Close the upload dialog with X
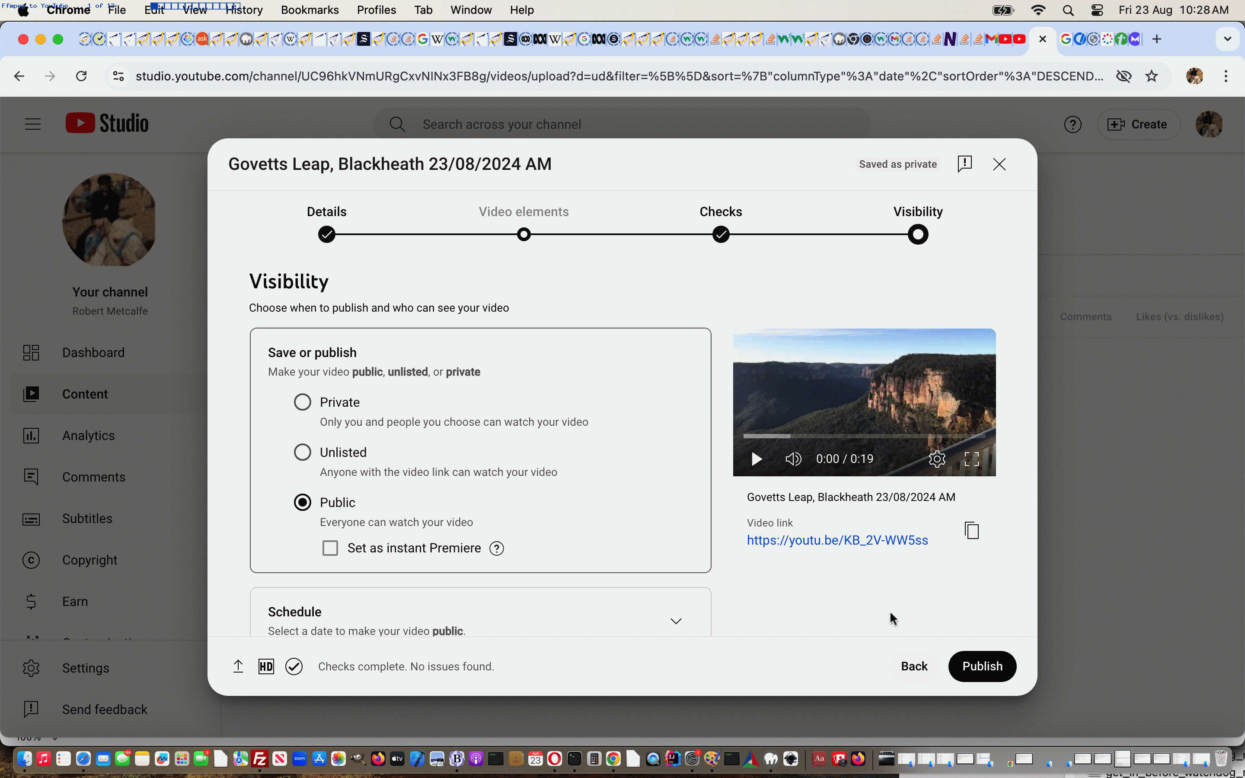Screen dimensions: 1245x778 pos(999,164)
